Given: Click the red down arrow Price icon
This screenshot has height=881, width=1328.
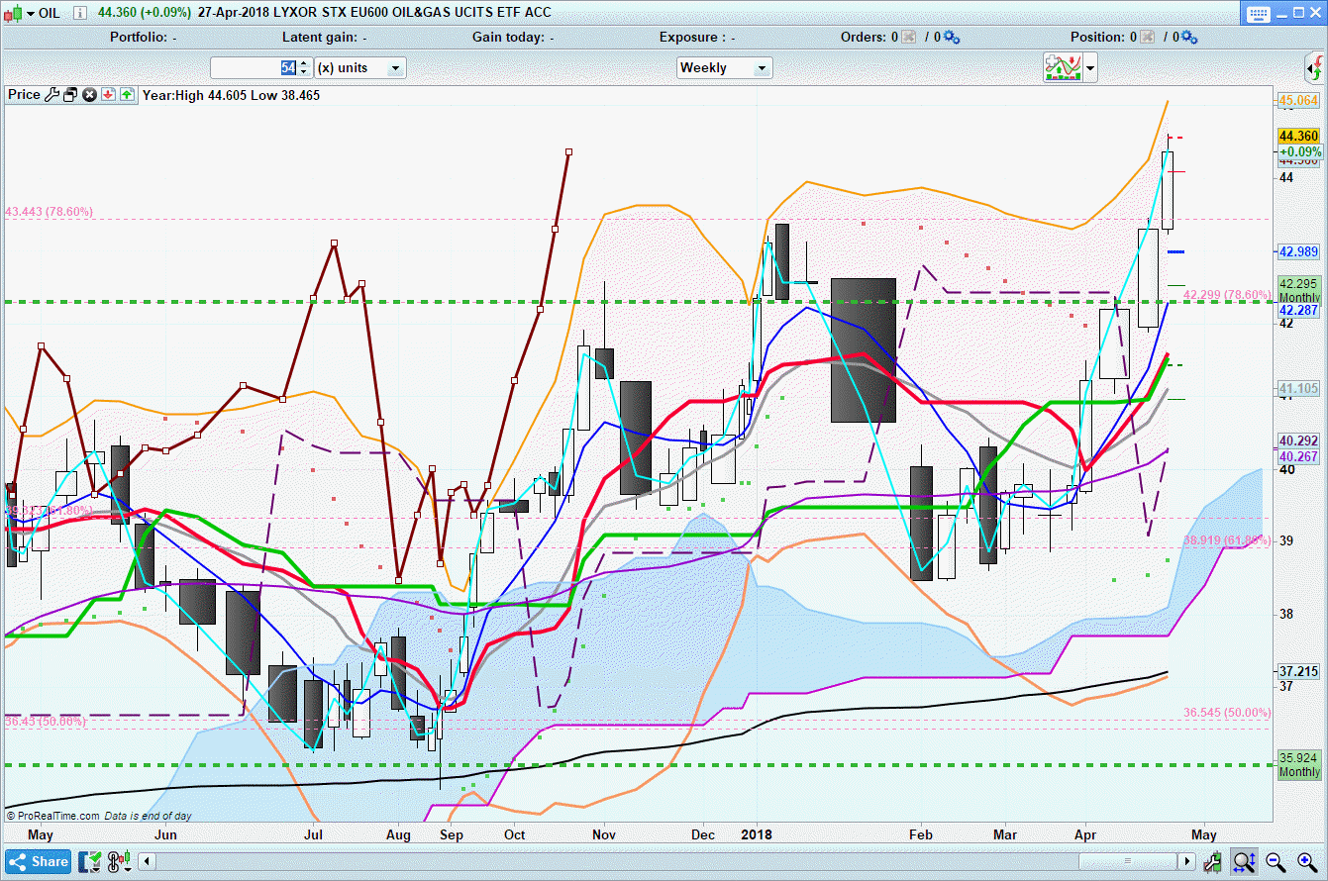Looking at the screenshot, I should (x=108, y=95).
